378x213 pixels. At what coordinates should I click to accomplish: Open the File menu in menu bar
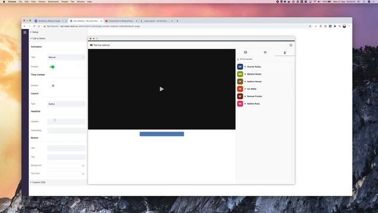coord(21,2)
